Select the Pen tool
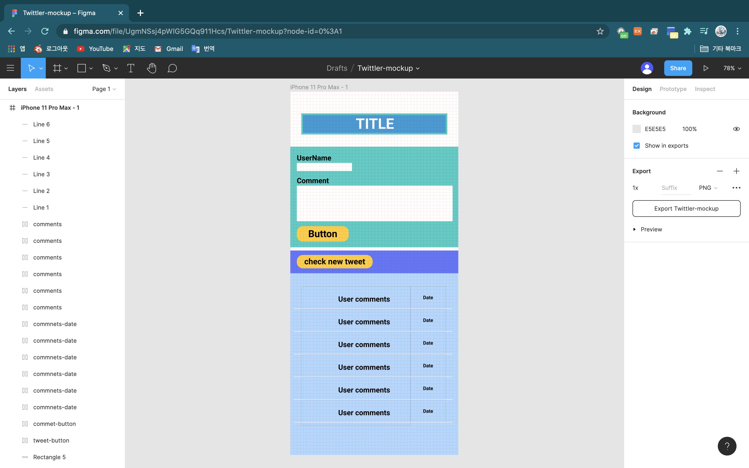 pos(106,68)
